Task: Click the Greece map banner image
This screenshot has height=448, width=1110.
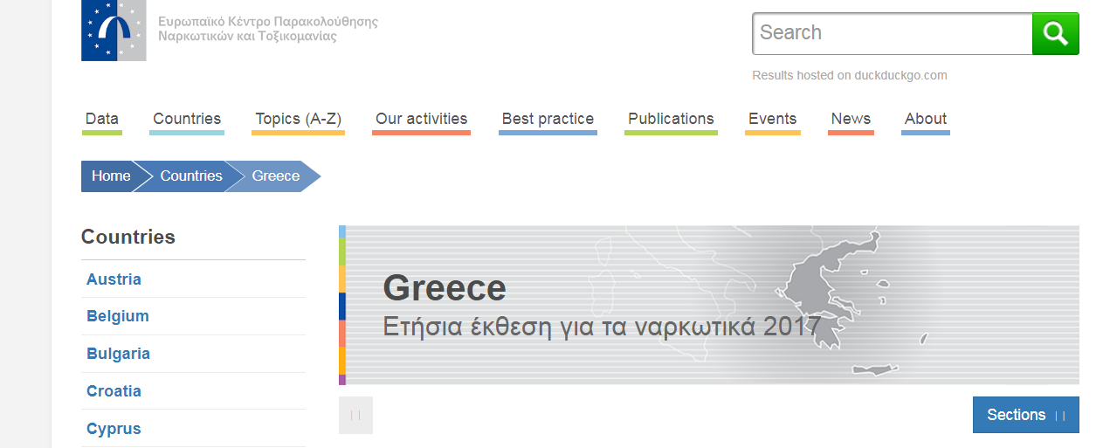Action: [708, 305]
